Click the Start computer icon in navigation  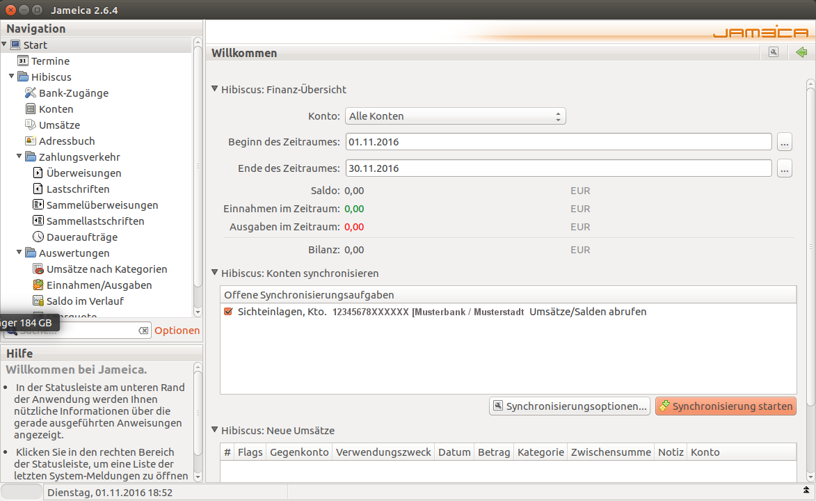[x=15, y=45]
